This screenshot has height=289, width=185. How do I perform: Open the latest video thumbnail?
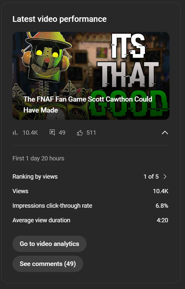coord(91,76)
